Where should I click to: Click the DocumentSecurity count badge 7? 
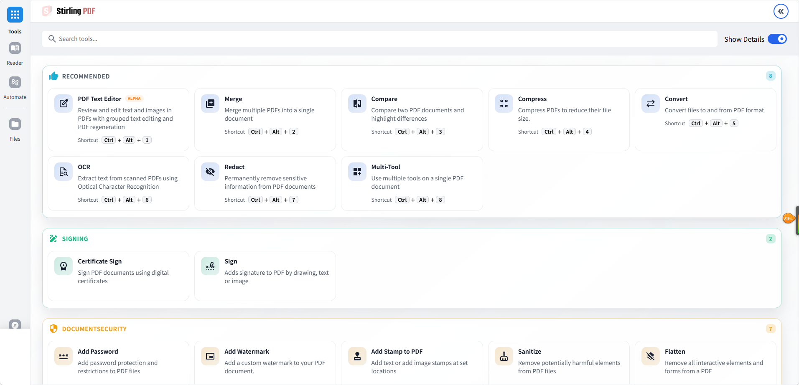(771, 329)
